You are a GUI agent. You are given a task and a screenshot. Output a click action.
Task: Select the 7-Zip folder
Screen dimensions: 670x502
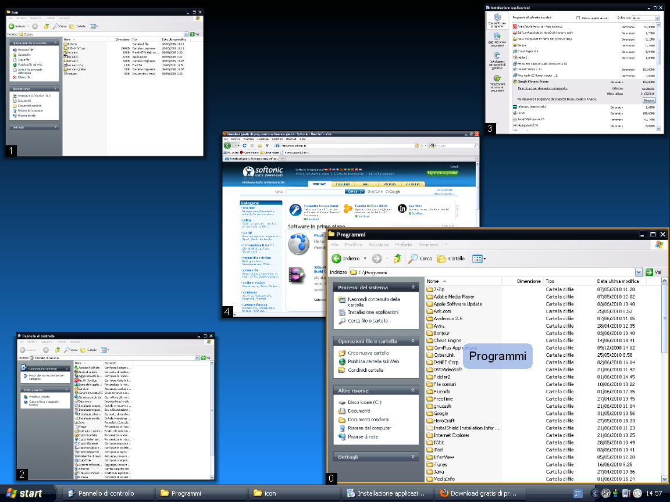click(x=436, y=289)
